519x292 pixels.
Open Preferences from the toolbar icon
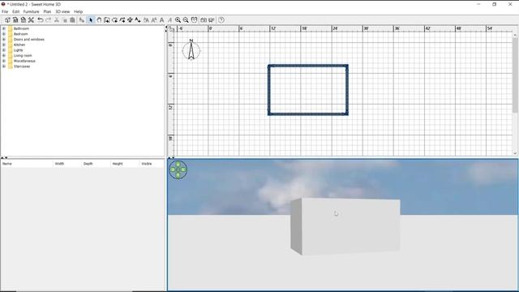31,19
